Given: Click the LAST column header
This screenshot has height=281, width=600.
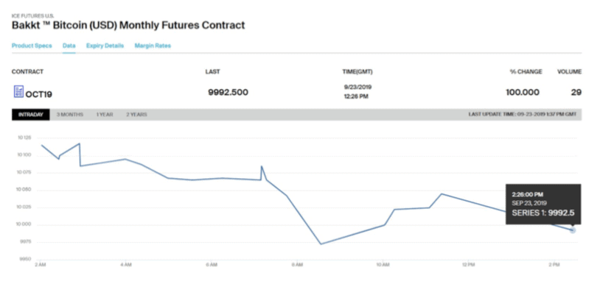Looking at the screenshot, I should pyautogui.click(x=213, y=72).
